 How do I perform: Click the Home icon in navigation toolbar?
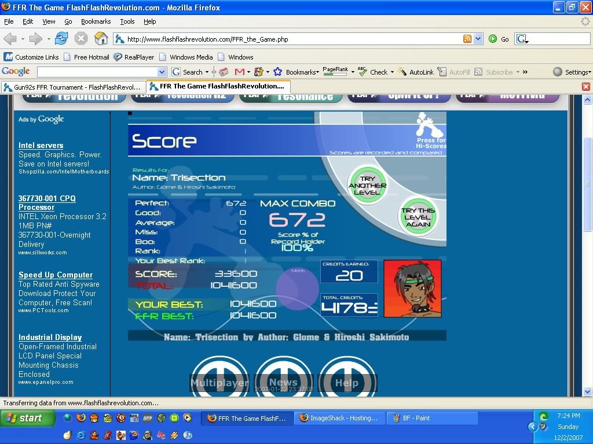(x=101, y=39)
